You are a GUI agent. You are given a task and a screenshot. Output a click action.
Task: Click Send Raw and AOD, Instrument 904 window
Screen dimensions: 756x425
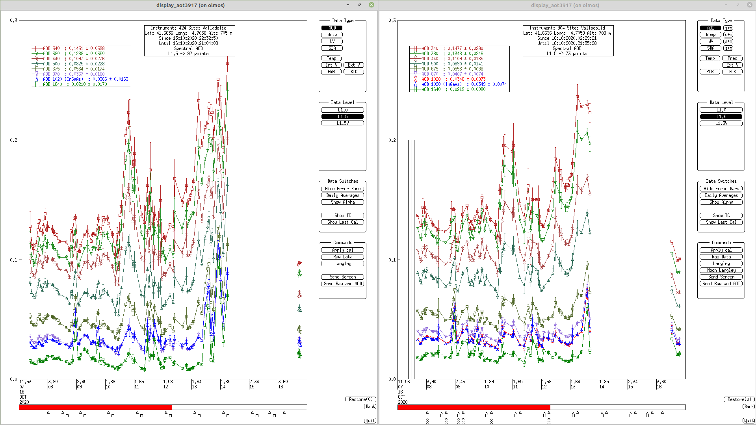coord(721,284)
